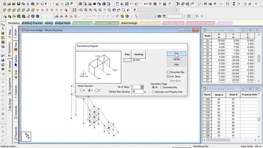Select Geometry Only generation flag
263x148 pixels.
pos(161,87)
